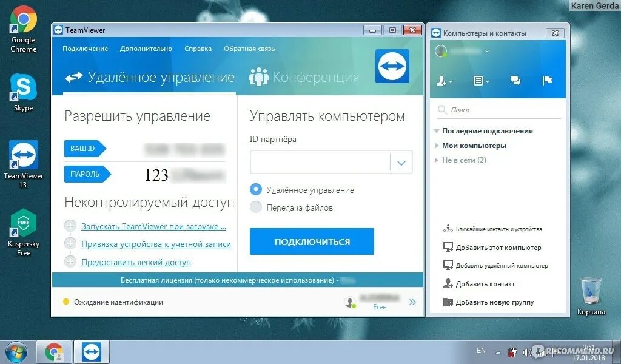Collapse Последние подключения group
This screenshot has height=364, width=621.
pyautogui.click(x=437, y=131)
